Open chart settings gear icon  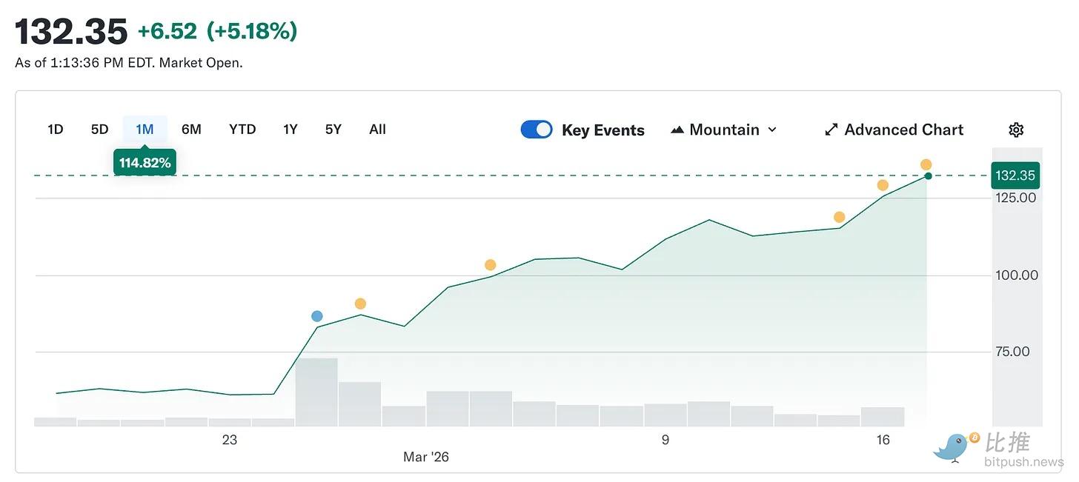click(x=1016, y=130)
